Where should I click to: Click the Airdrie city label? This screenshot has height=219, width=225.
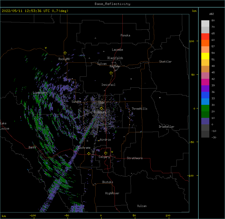(x=105, y=140)
